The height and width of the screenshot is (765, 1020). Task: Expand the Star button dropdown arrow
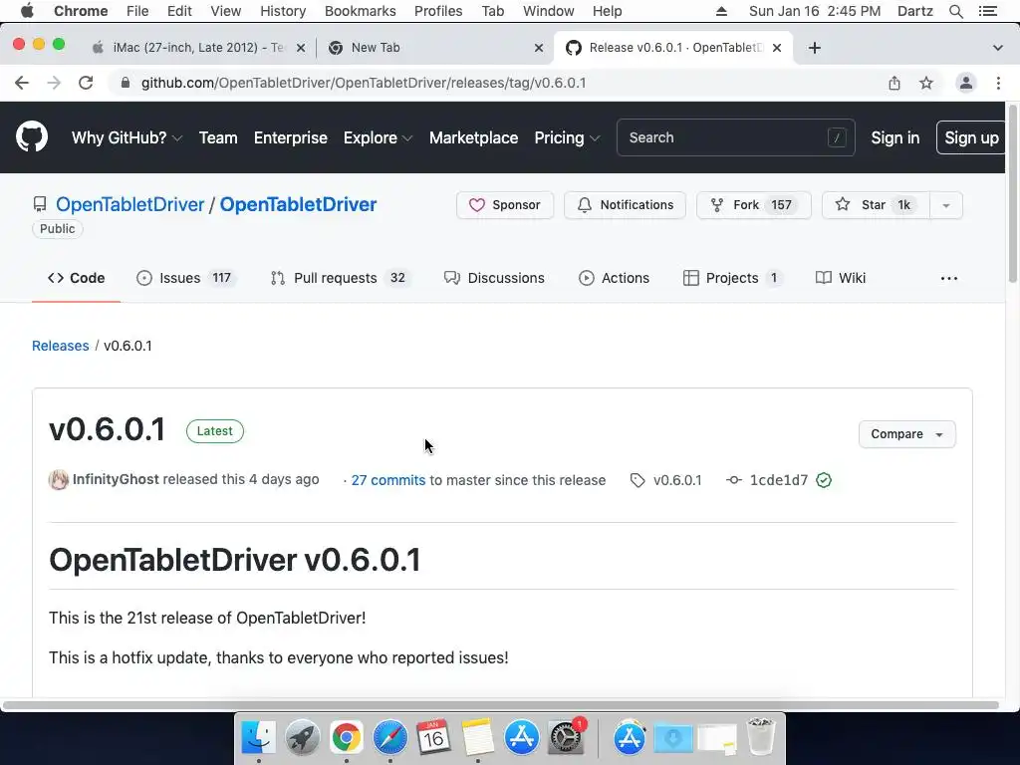tap(946, 205)
